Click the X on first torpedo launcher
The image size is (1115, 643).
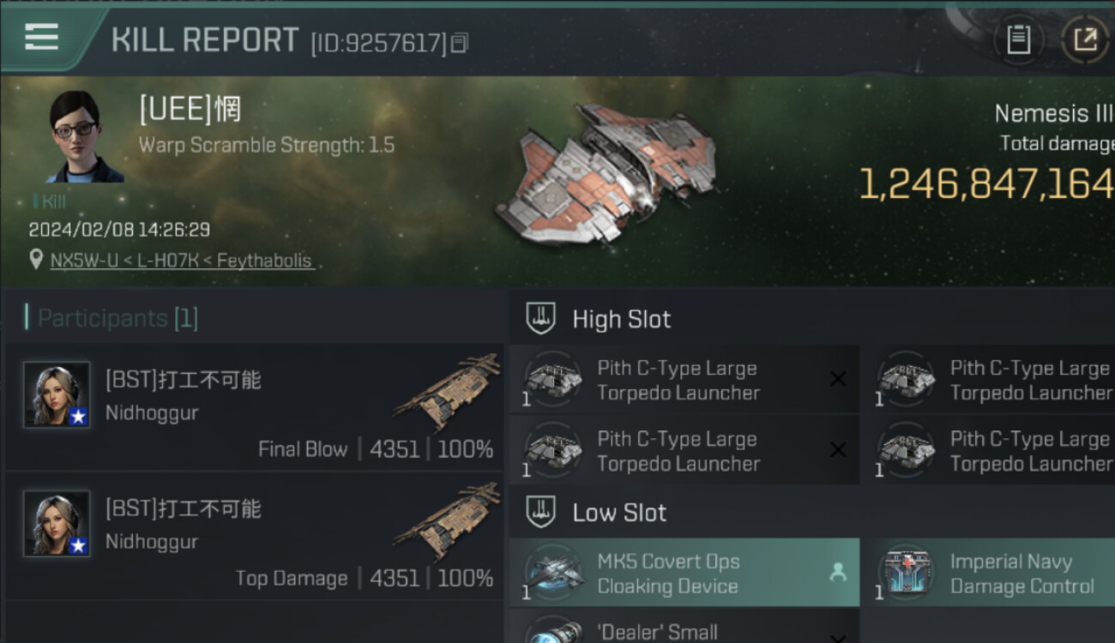tap(838, 379)
